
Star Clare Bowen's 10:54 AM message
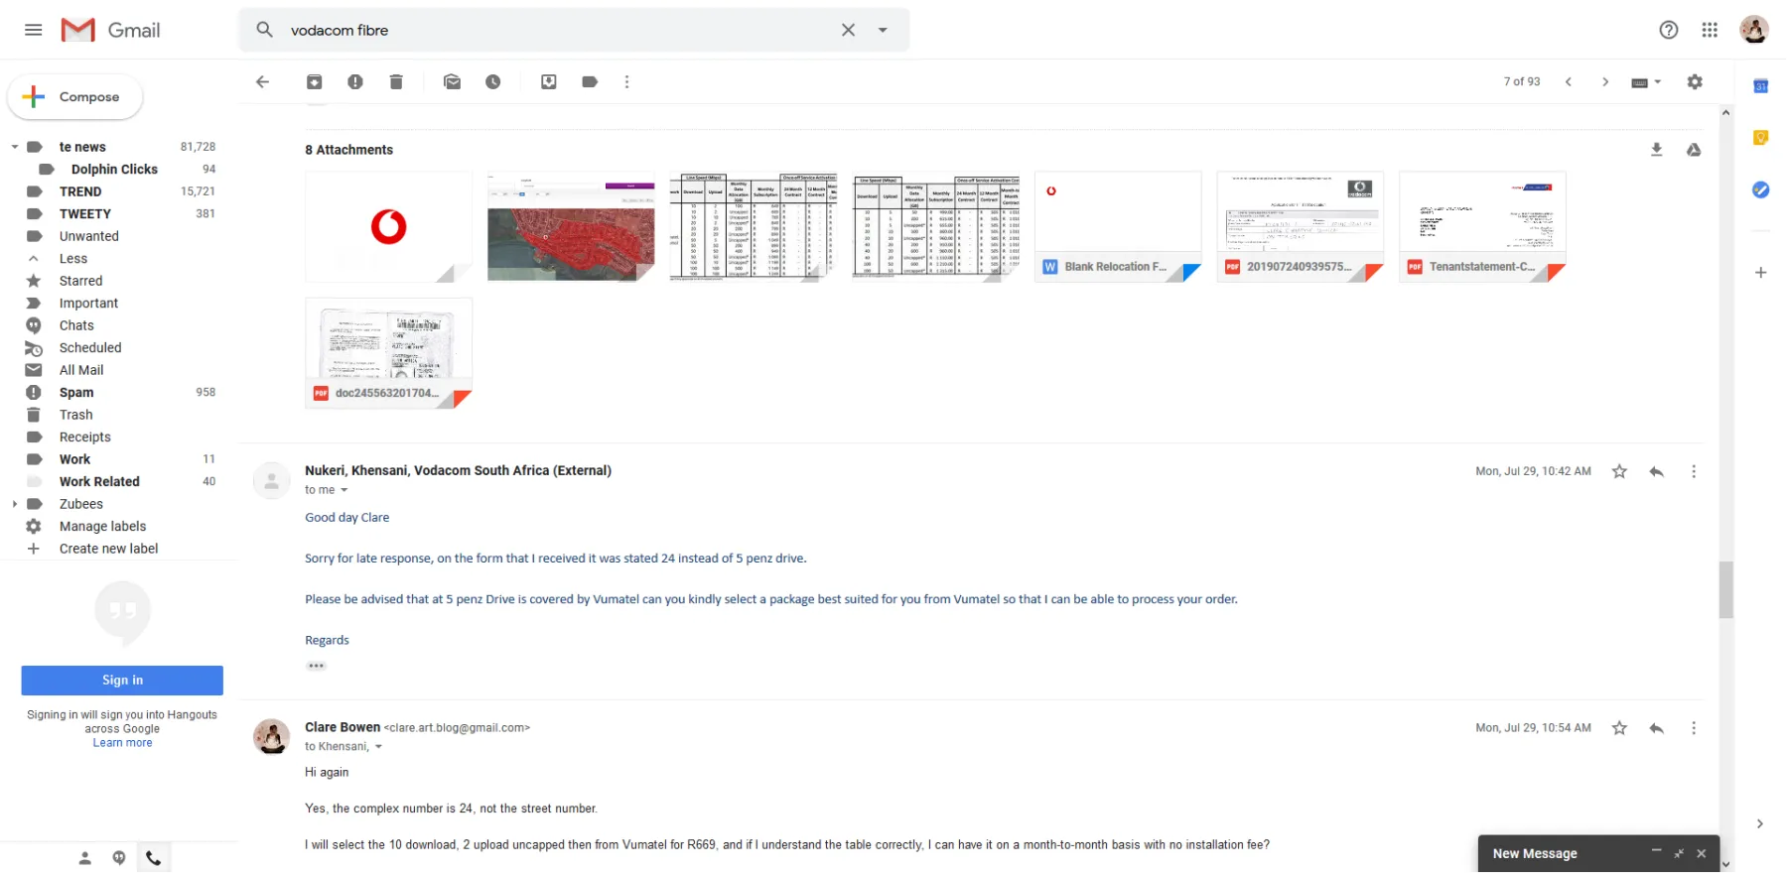1619,728
